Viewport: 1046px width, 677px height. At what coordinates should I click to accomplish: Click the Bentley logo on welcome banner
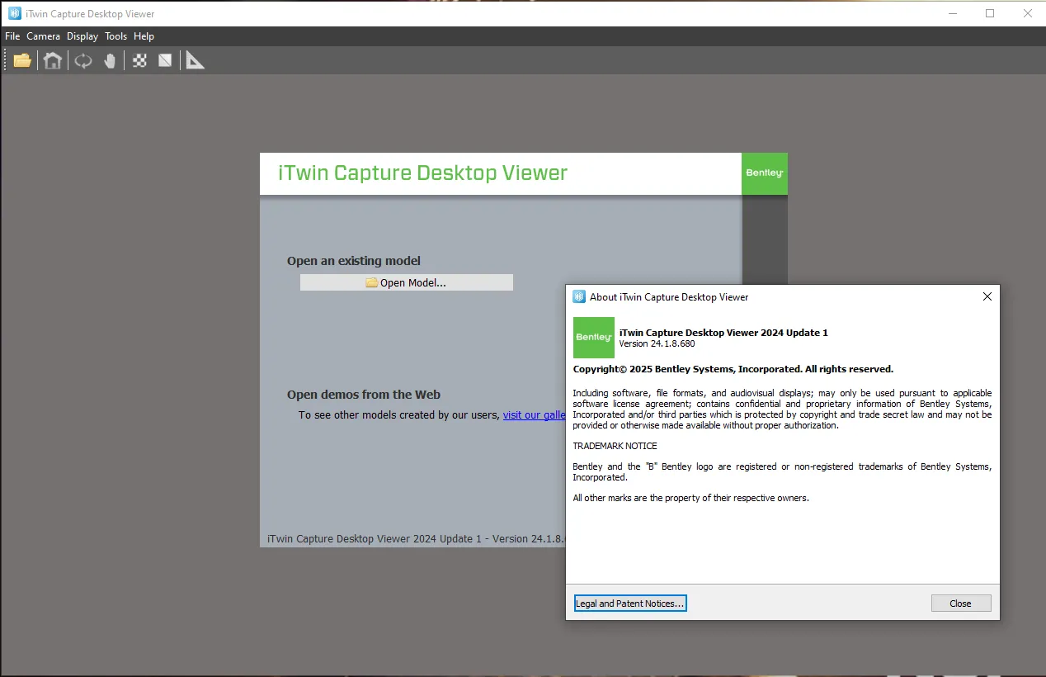[x=765, y=173]
